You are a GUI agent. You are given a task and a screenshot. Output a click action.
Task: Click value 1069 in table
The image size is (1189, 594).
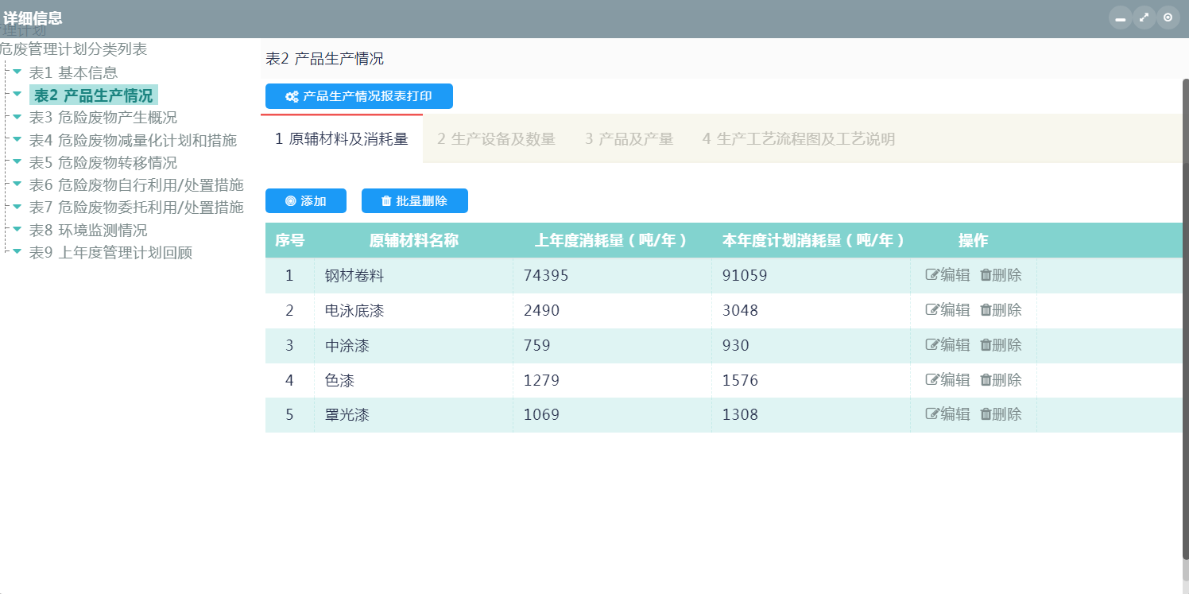click(542, 415)
